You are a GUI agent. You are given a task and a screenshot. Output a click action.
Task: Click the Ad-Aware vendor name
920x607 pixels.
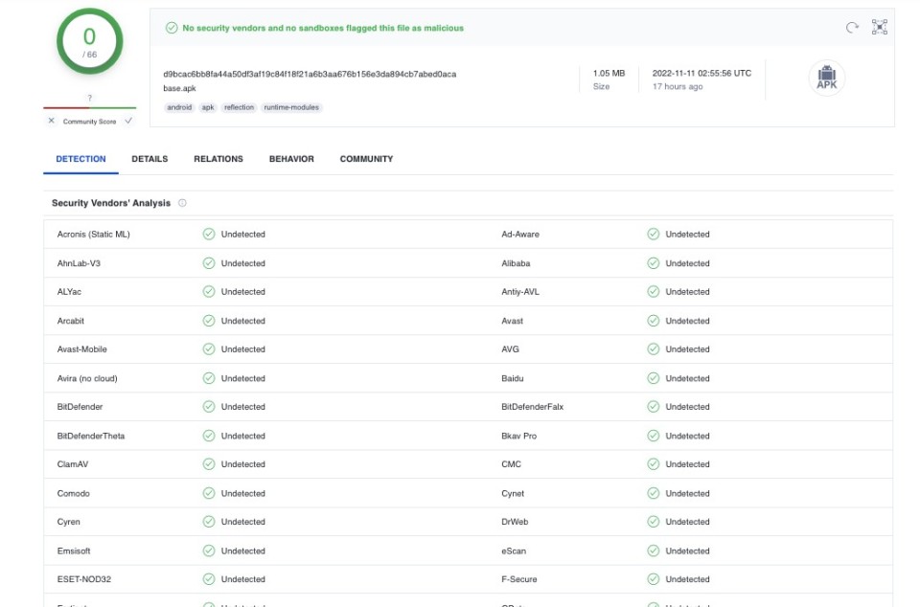pyautogui.click(x=520, y=235)
